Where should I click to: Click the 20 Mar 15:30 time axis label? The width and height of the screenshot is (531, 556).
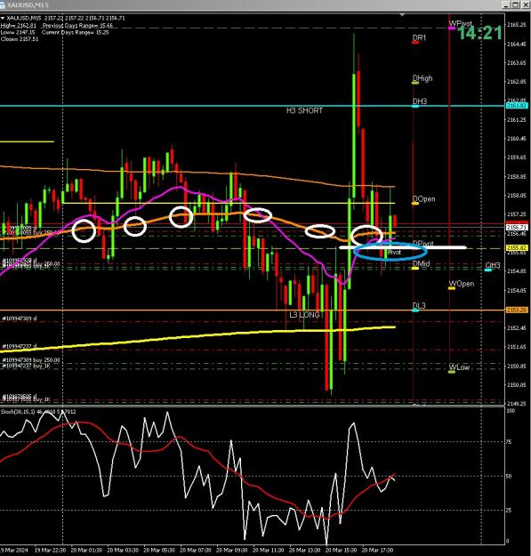341,551
